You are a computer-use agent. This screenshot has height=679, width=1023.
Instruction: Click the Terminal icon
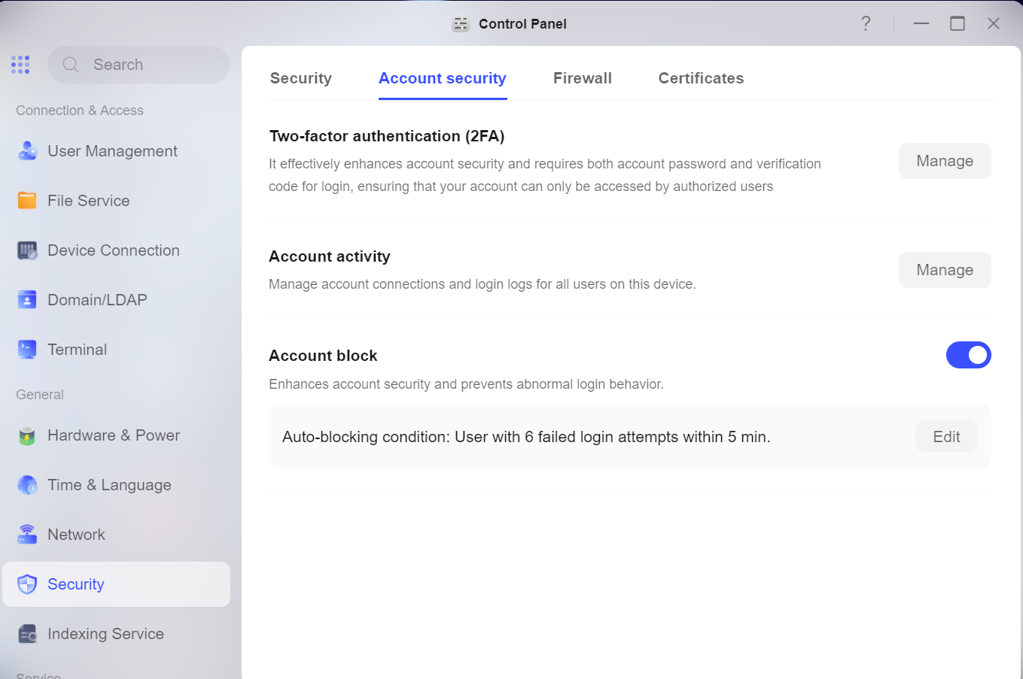pyautogui.click(x=27, y=350)
